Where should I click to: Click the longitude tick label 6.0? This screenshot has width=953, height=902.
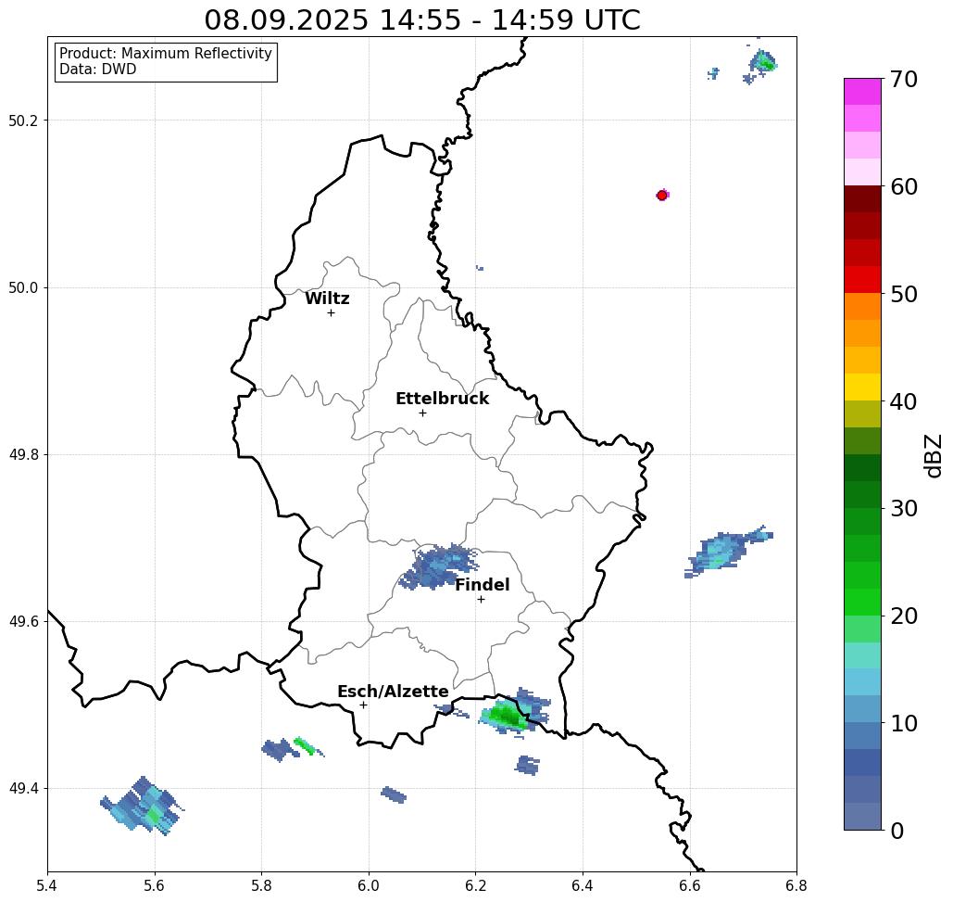click(x=369, y=885)
